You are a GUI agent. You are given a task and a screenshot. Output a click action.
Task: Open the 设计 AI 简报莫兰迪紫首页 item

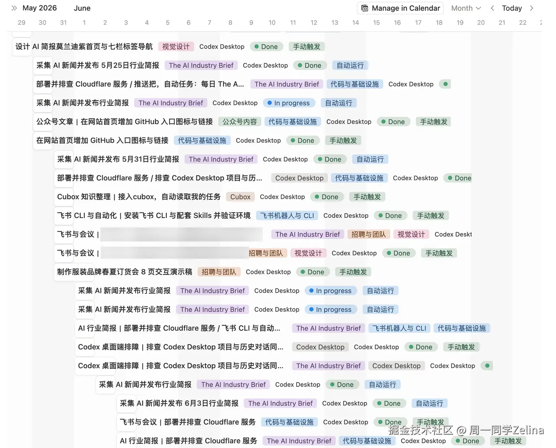(x=84, y=46)
